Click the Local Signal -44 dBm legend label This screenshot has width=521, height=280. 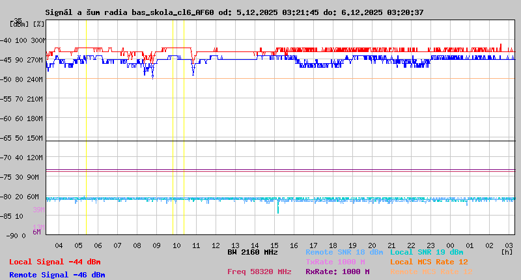point(55,262)
